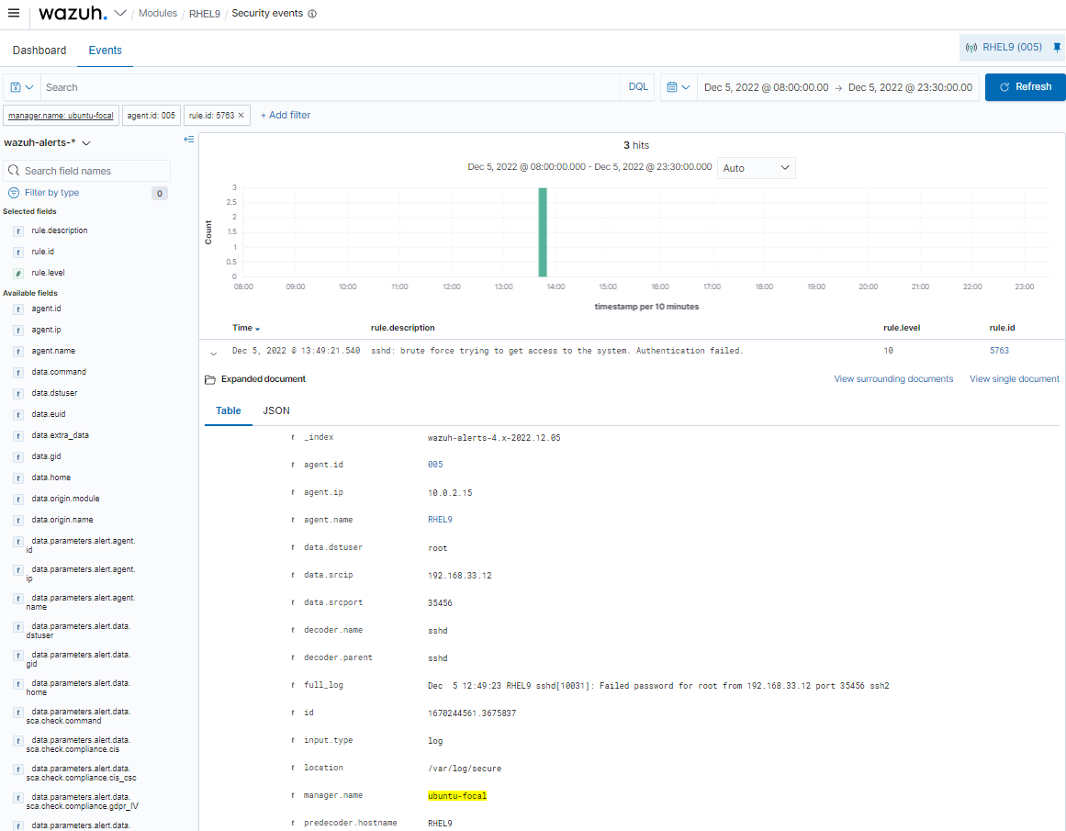Switch to the JSON view tab
The height and width of the screenshot is (831, 1066).
click(276, 410)
